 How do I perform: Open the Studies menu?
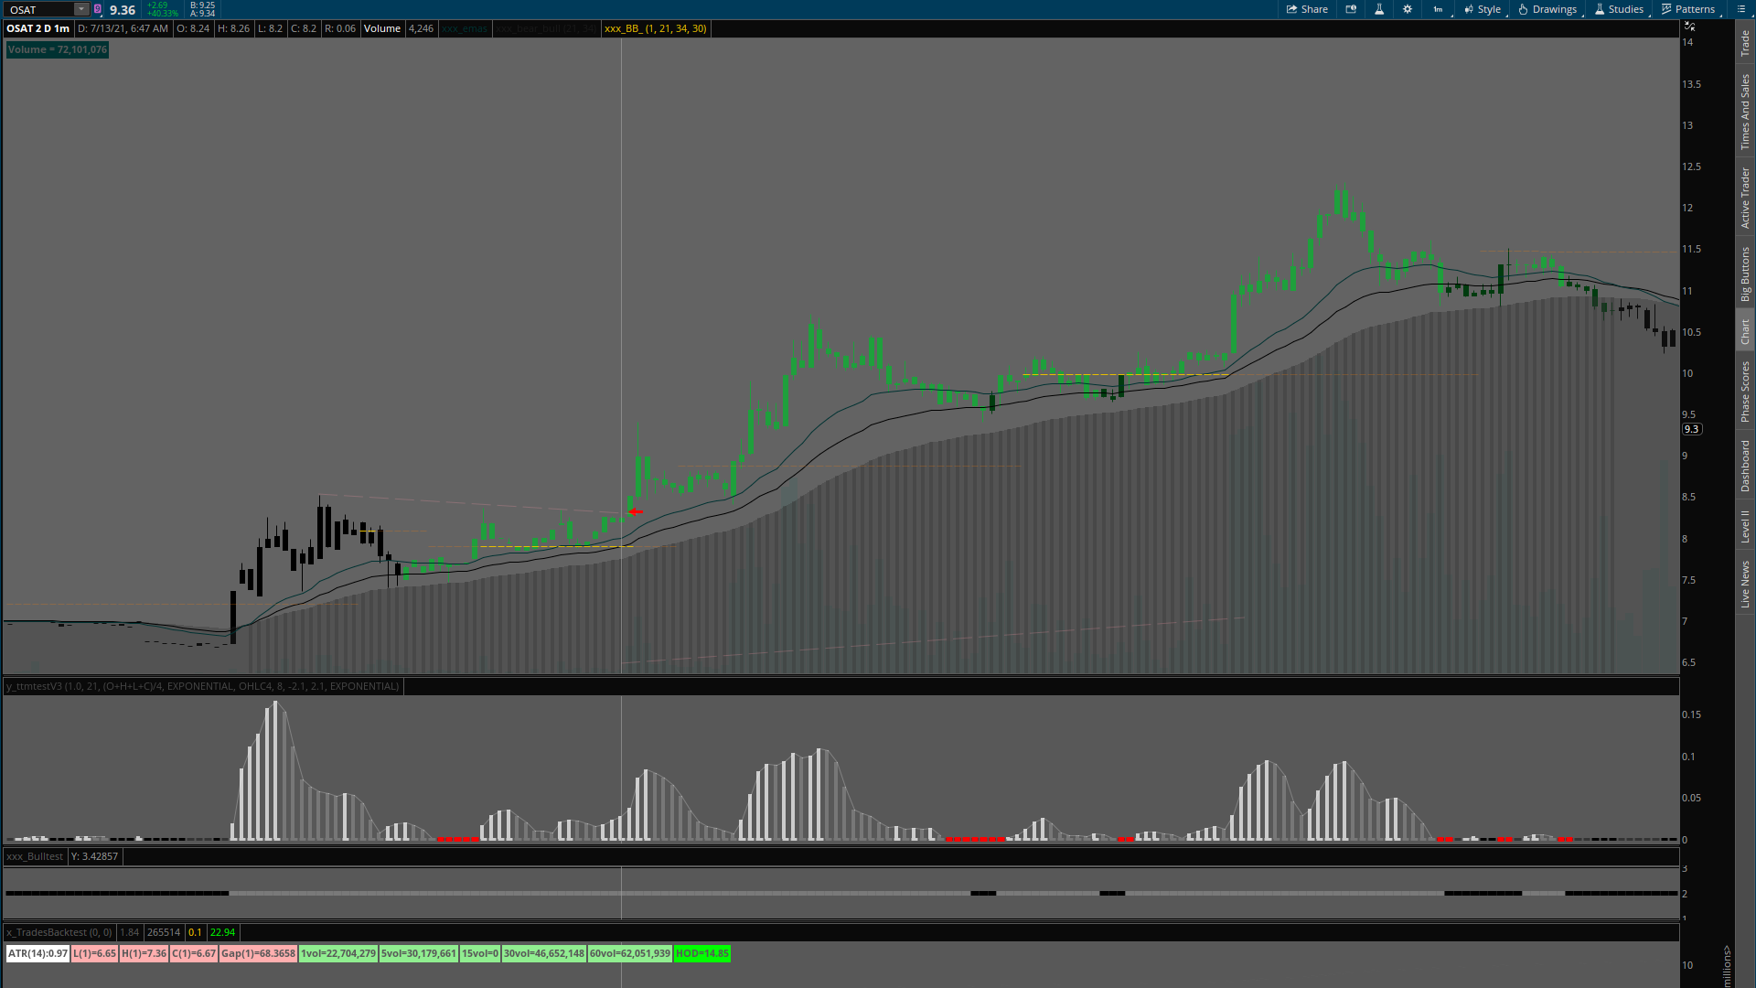point(1619,9)
